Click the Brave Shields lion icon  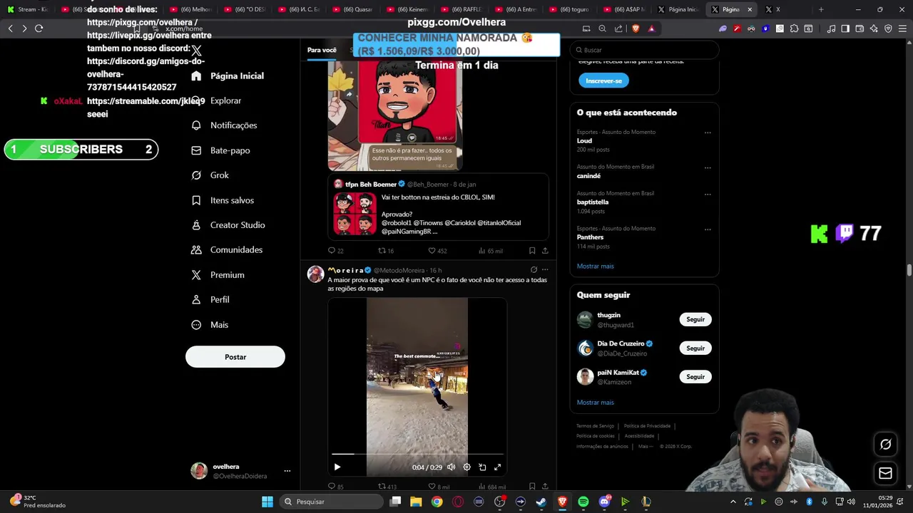point(636,28)
